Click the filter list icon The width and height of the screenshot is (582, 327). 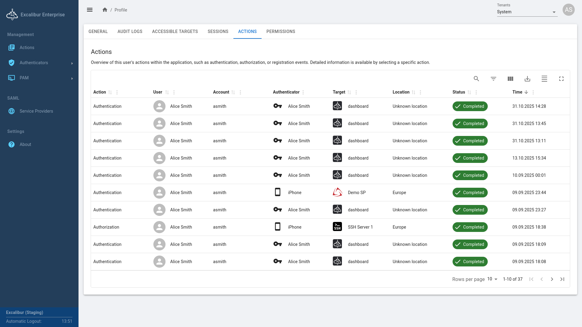(493, 79)
